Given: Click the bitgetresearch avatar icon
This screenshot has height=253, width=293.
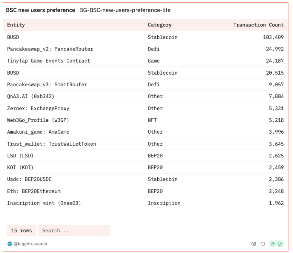Looking at the screenshot, I should pos(10,244).
